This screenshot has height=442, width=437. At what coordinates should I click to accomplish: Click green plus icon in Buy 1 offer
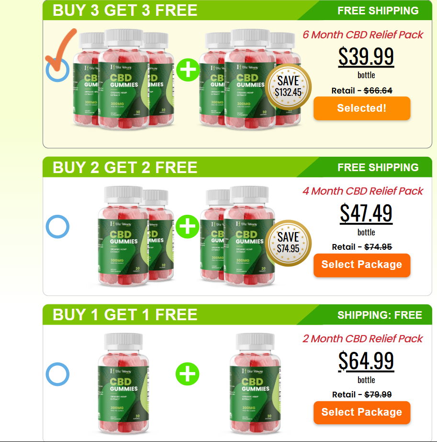[x=188, y=374]
